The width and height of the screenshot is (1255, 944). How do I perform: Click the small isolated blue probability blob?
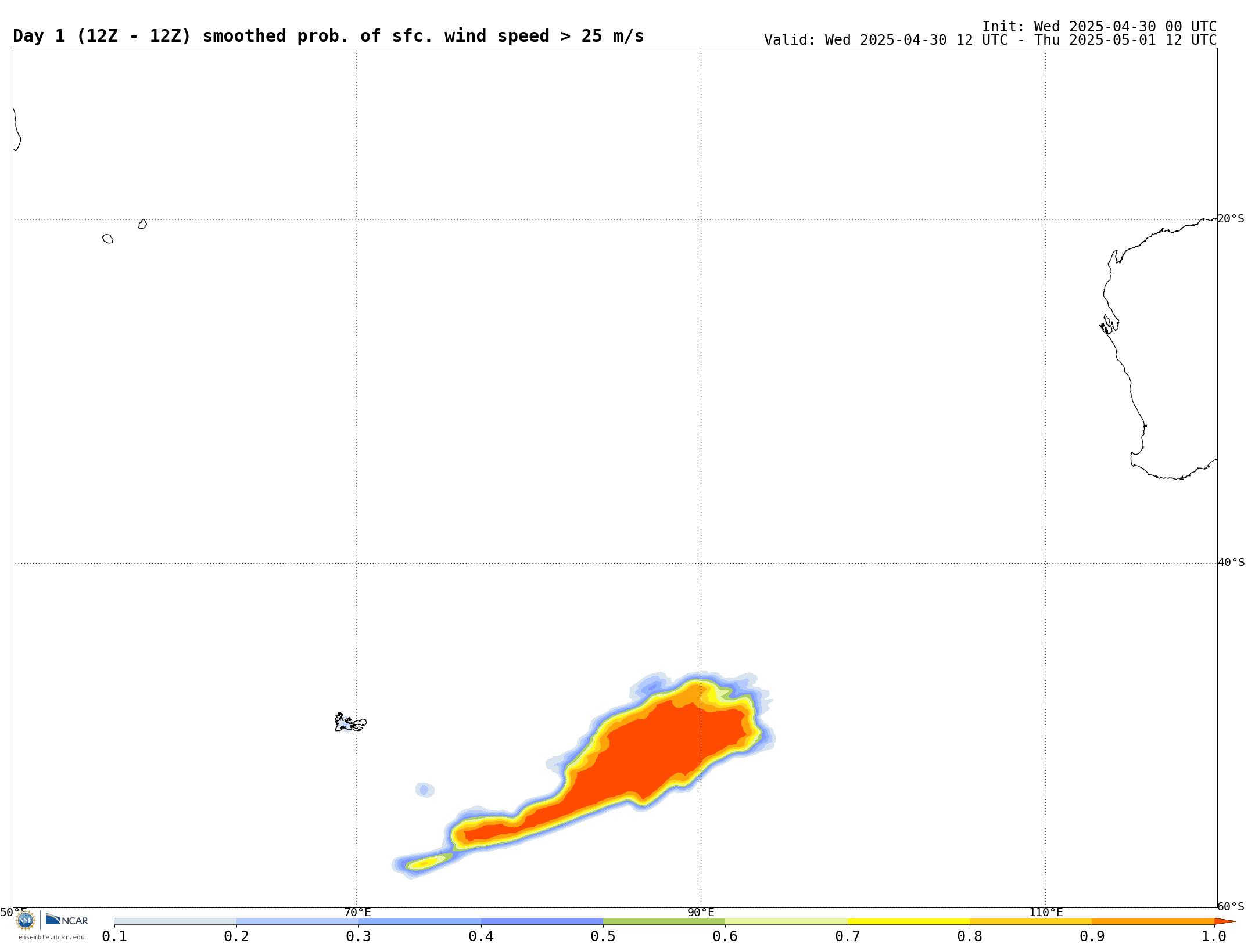tap(425, 790)
